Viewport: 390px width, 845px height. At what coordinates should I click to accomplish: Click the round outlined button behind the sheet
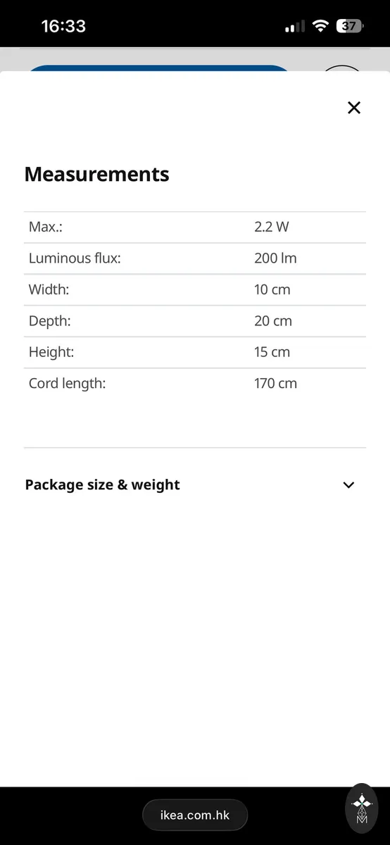coord(343,68)
